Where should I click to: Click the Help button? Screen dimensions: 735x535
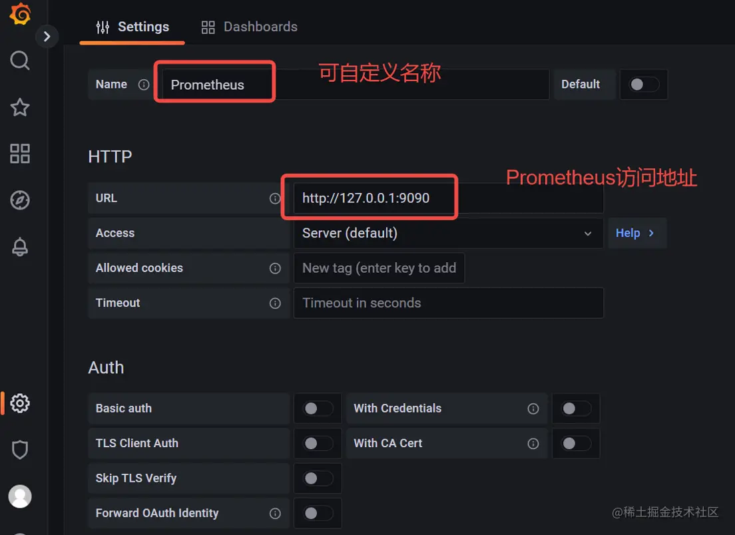(637, 233)
